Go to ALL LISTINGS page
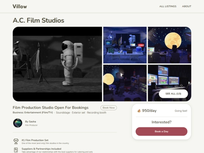Viewport: 204px width, 153px height. (x=168, y=6)
